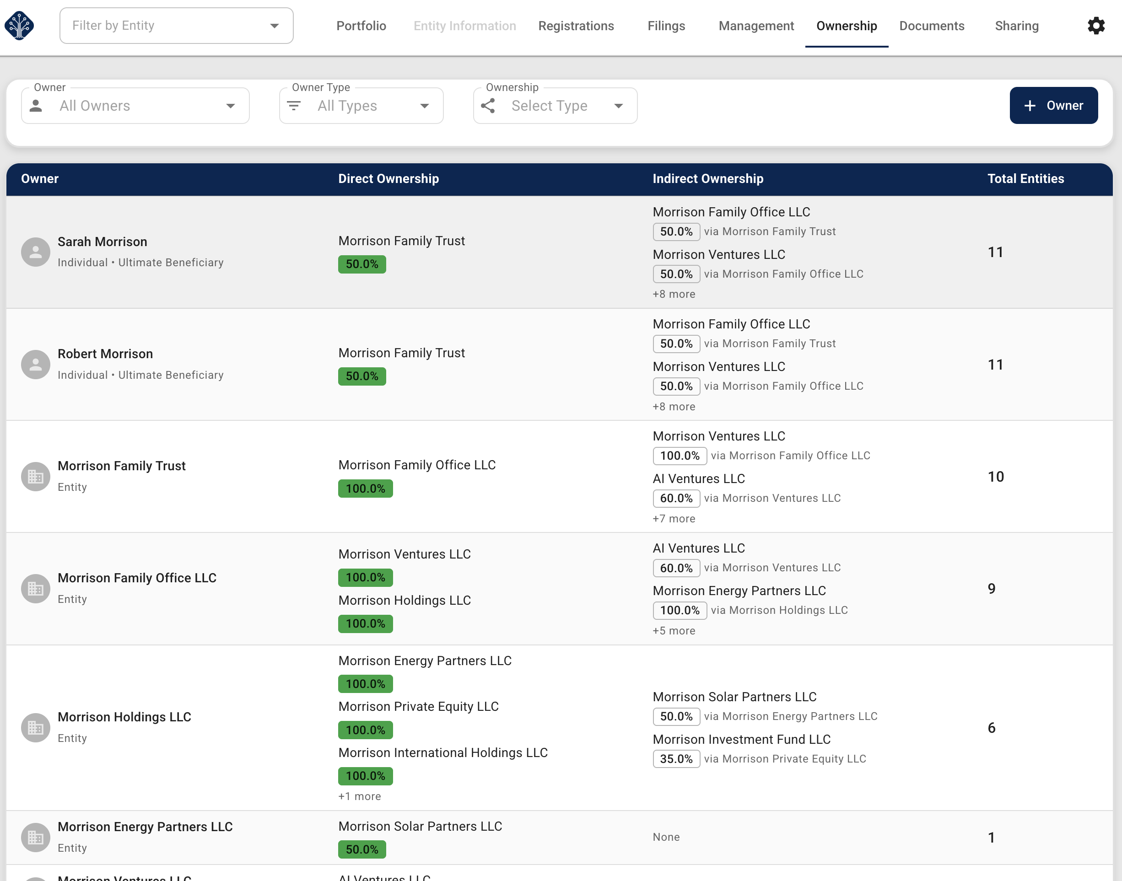Click Robert Morrison's avatar icon

pyautogui.click(x=35, y=364)
